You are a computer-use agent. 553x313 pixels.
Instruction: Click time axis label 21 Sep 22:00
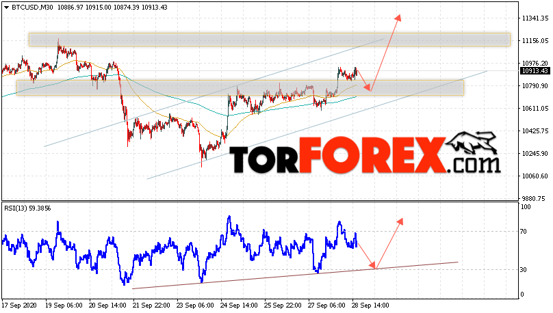(x=151, y=305)
